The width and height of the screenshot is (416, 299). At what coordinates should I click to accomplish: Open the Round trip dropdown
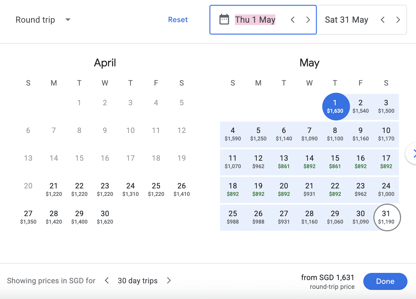pos(43,20)
